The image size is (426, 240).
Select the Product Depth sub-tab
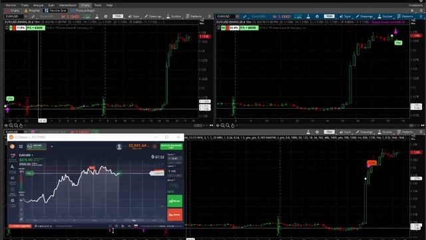(83, 11)
